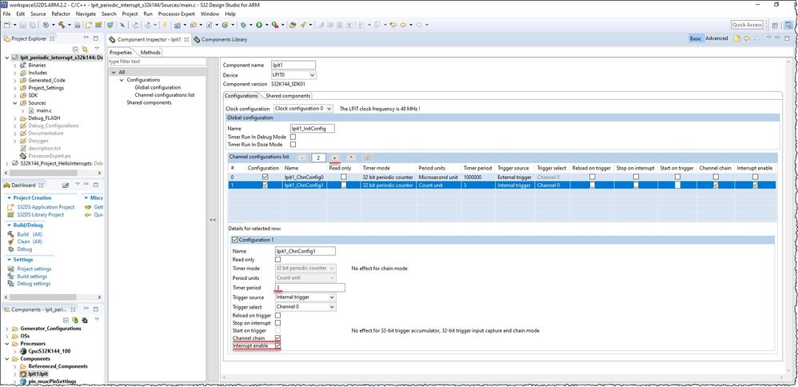Image resolution: width=798 pixels, height=387 pixels.
Task: Click the New file toolbar icon
Action: coord(7,25)
